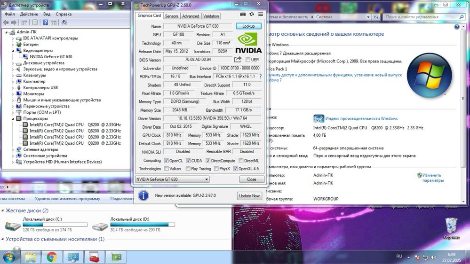Click the GPU-Z taskbar icon
This screenshot has width=470, height=264.
point(116,257)
